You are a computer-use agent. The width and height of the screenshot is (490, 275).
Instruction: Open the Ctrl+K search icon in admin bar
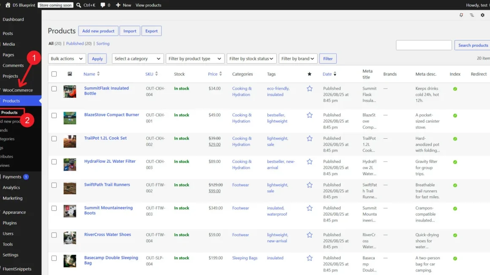(79, 5)
